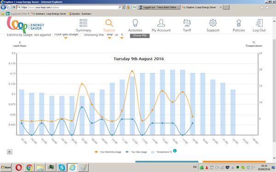The height and width of the screenshot is (172, 276).
Task: Click the taskbar clock 18:16
Action: (264, 167)
